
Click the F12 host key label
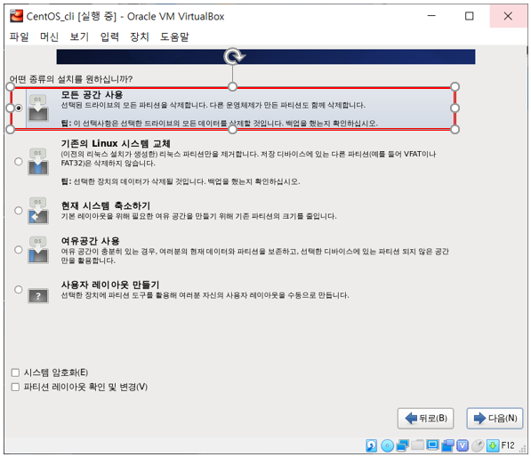(508, 445)
